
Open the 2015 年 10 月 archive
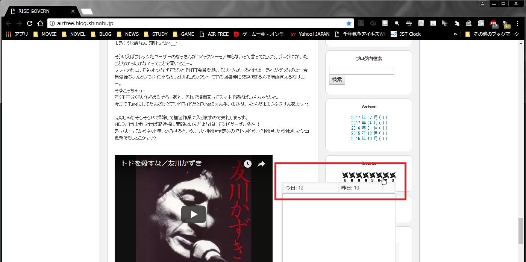tap(369, 139)
